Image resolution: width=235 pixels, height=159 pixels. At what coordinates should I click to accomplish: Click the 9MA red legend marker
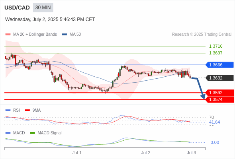click(27, 111)
